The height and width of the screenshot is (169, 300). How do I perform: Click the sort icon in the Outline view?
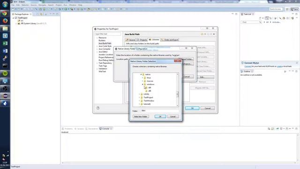[x=285, y=71]
